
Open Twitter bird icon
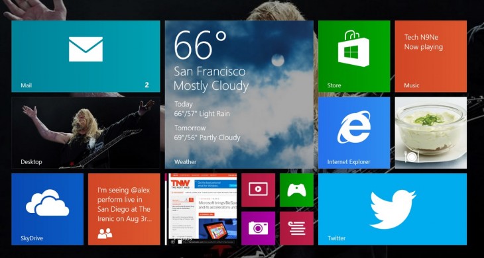coord(393,209)
